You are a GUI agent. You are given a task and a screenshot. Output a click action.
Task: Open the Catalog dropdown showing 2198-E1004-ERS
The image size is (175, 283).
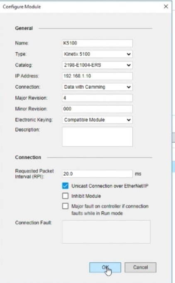(x=97, y=65)
